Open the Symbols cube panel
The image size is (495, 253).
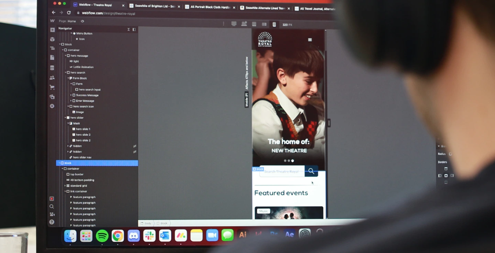[x=52, y=39]
